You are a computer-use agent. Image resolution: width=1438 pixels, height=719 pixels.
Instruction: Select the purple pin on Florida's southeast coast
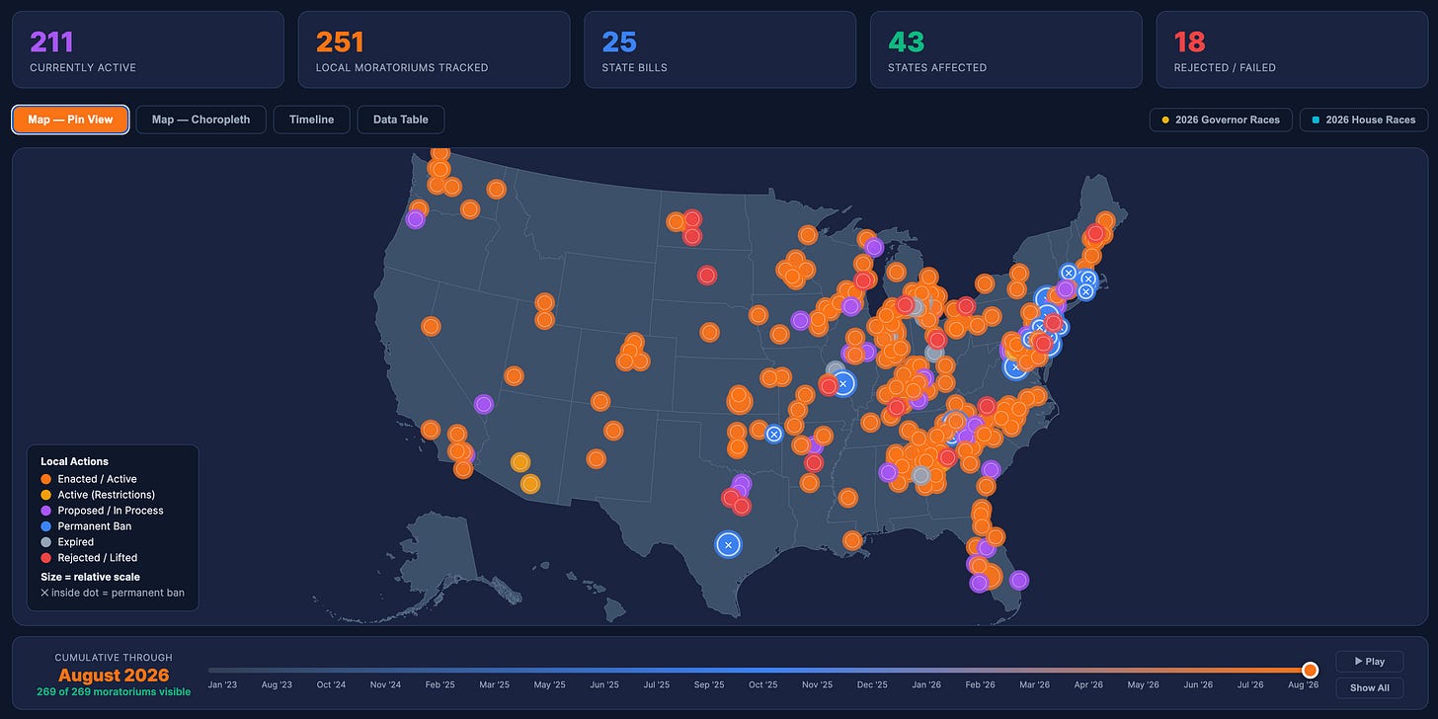coord(1019,580)
